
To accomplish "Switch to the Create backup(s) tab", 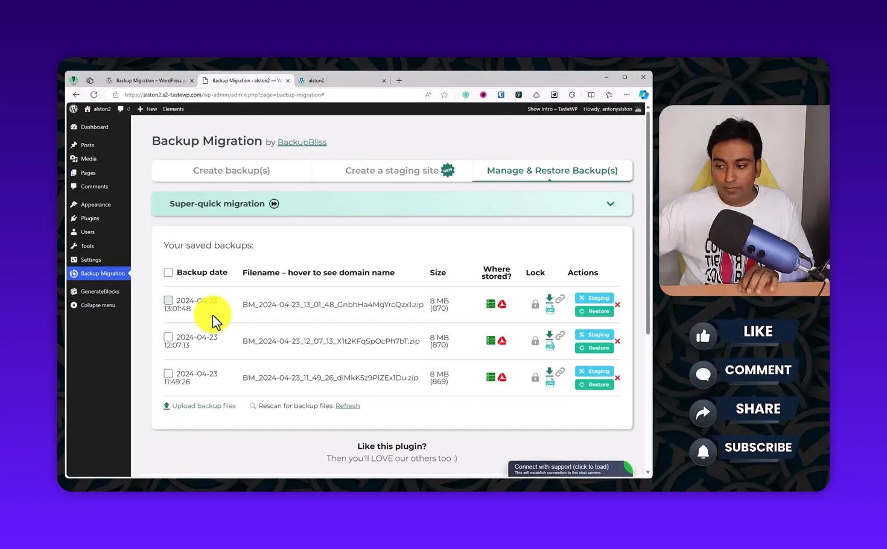I will (231, 171).
